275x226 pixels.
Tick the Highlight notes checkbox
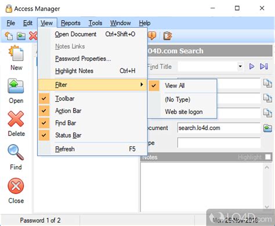pyautogui.click(x=268, y=157)
